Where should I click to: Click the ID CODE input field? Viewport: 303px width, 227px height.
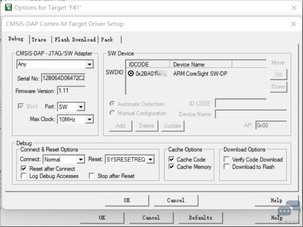[241, 103]
